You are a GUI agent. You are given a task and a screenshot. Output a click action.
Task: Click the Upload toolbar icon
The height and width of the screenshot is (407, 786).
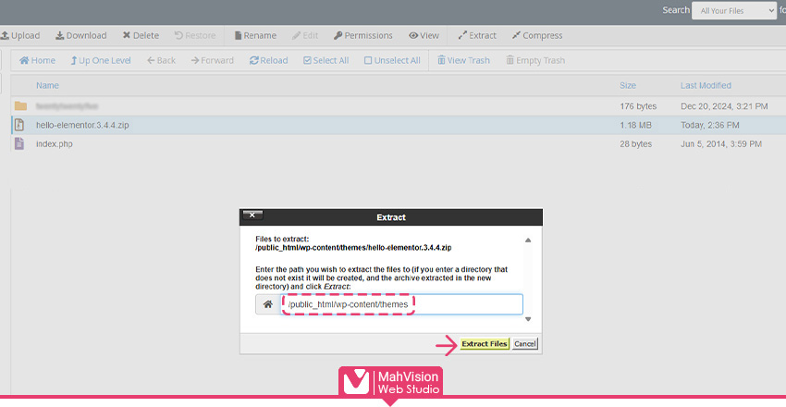[5, 36]
